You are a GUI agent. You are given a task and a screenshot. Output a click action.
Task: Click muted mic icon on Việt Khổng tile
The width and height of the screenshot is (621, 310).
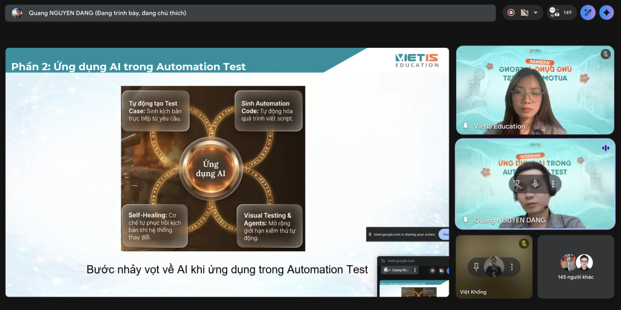click(524, 243)
